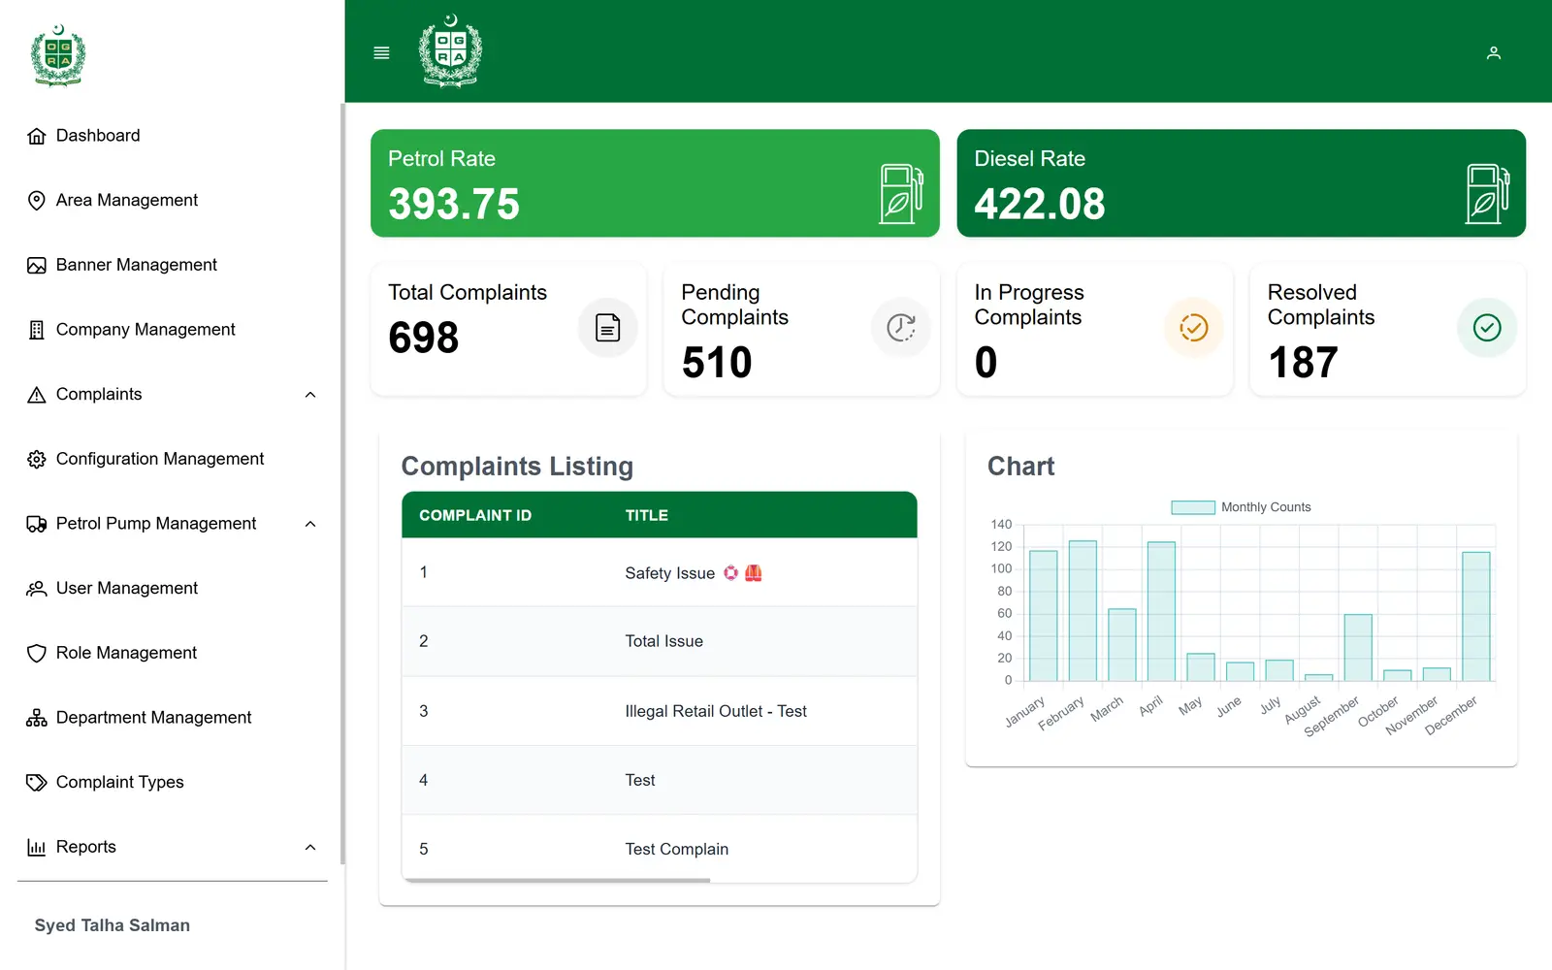1552x970 pixels.
Task: Click the Total Complaints document icon
Action: pos(608,328)
